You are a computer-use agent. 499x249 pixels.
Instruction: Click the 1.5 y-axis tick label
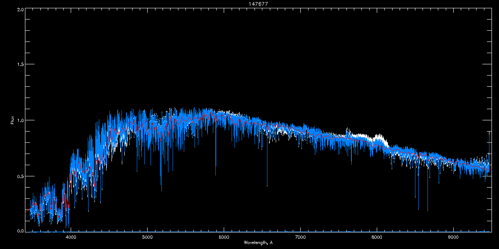(20, 65)
